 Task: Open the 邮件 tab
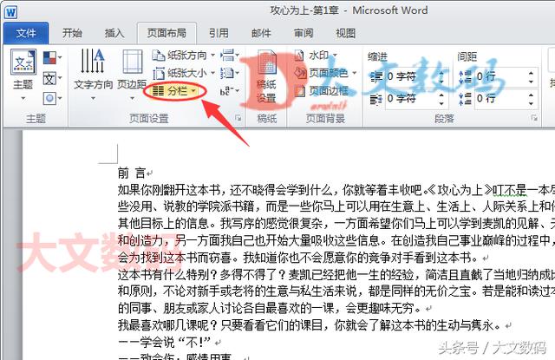[x=261, y=33]
